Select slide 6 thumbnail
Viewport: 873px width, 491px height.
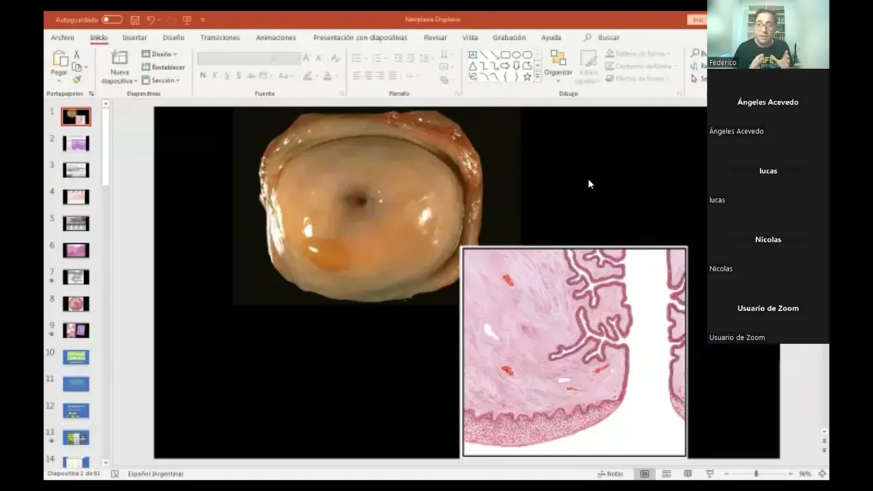[76, 250]
